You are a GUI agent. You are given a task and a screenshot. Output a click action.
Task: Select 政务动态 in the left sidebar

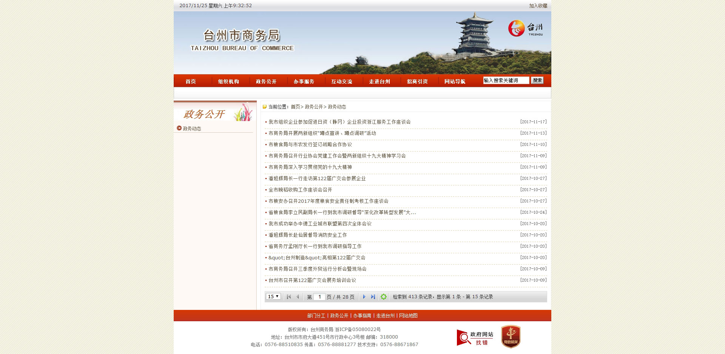(x=192, y=129)
